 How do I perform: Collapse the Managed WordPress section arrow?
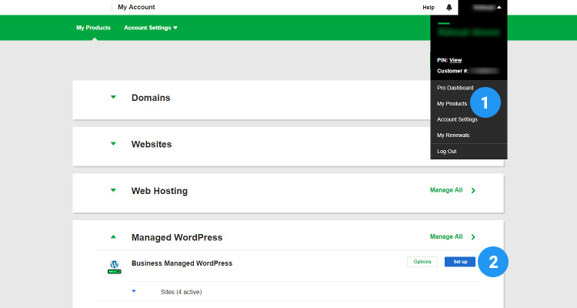(x=113, y=237)
